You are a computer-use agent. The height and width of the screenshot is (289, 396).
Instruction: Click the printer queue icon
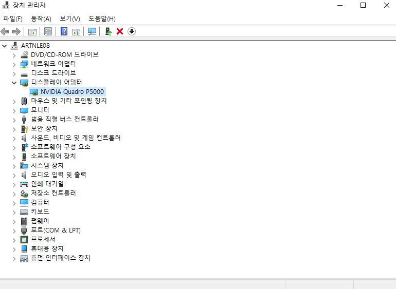pos(24,184)
